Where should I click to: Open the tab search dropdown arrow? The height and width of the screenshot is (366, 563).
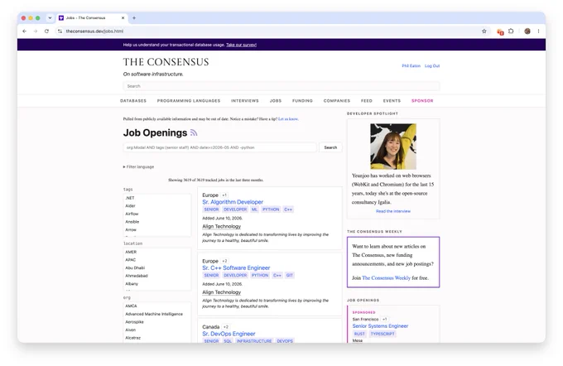(50, 17)
